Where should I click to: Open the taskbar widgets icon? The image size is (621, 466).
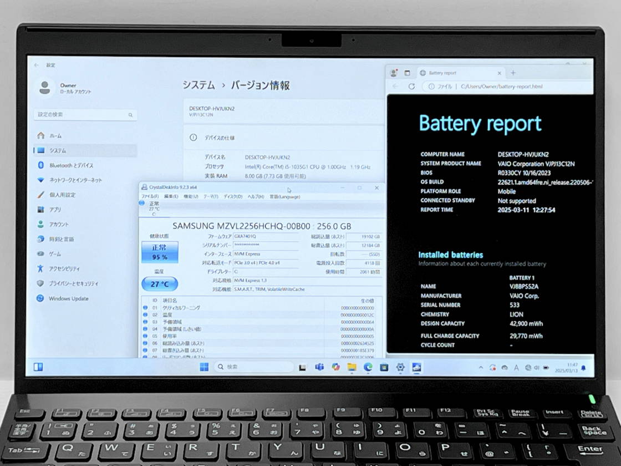[x=38, y=367]
